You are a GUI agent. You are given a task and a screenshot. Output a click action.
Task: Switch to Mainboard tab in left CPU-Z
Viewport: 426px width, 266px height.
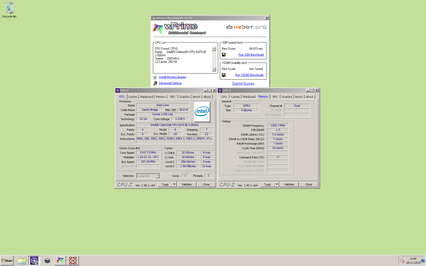[x=147, y=97]
